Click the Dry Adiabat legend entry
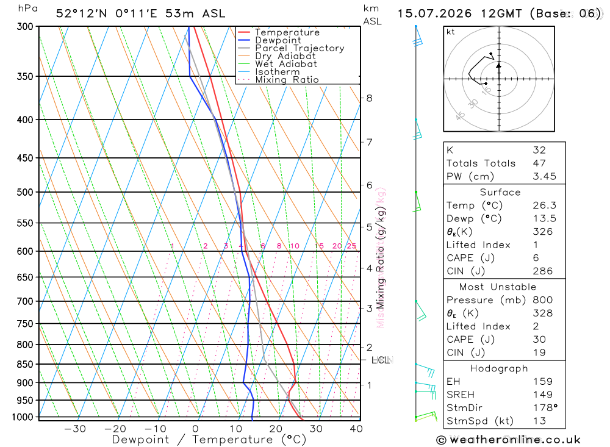610x447 pixels. pos(276,56)
